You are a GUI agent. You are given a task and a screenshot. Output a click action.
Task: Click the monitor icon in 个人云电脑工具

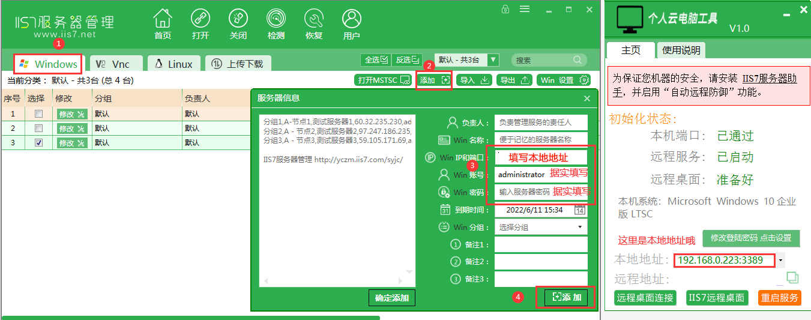click(630, 20)
